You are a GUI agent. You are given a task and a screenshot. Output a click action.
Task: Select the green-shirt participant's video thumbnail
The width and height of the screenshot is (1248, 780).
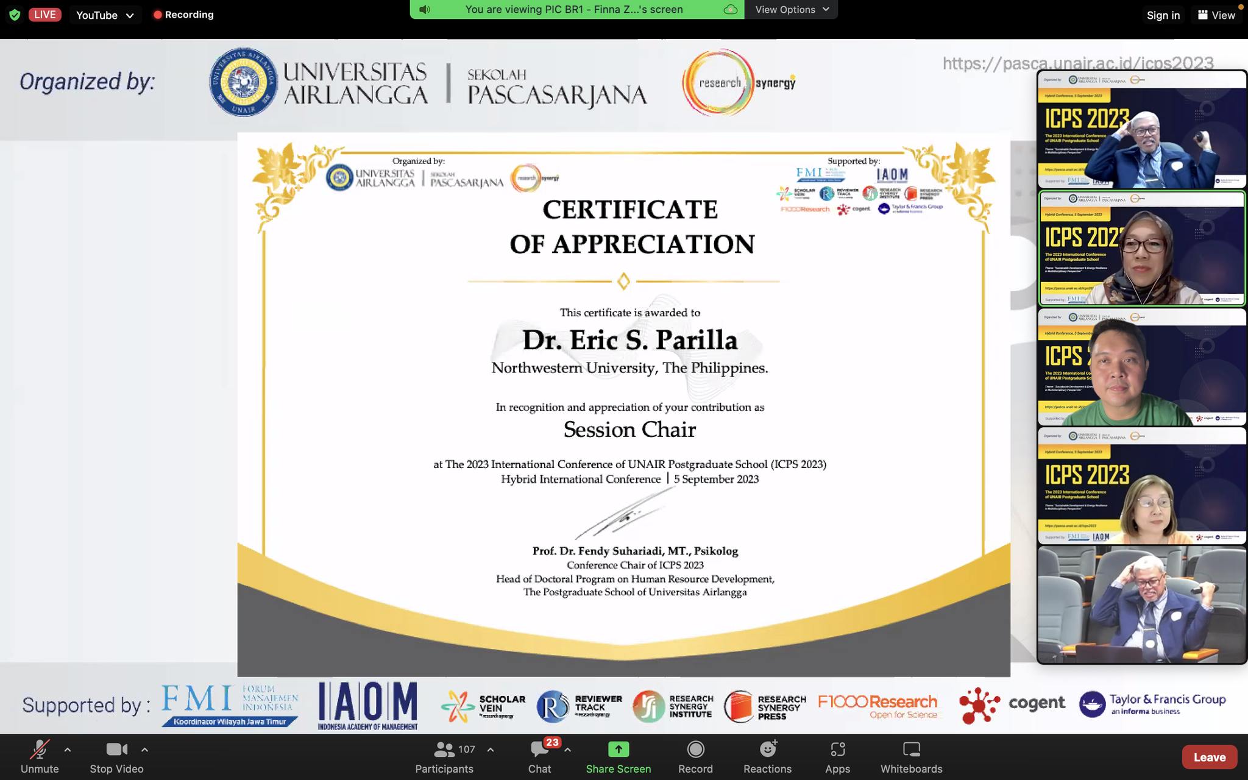[x=1141, y=367]
